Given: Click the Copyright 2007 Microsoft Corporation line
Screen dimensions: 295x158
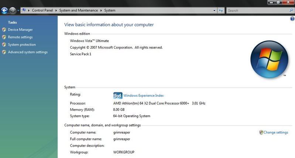Looking at the screenshot, I should point(116,48).
